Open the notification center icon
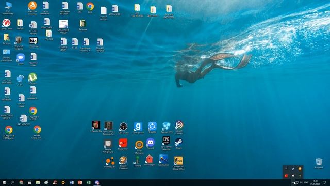 [x=324, y=182]
